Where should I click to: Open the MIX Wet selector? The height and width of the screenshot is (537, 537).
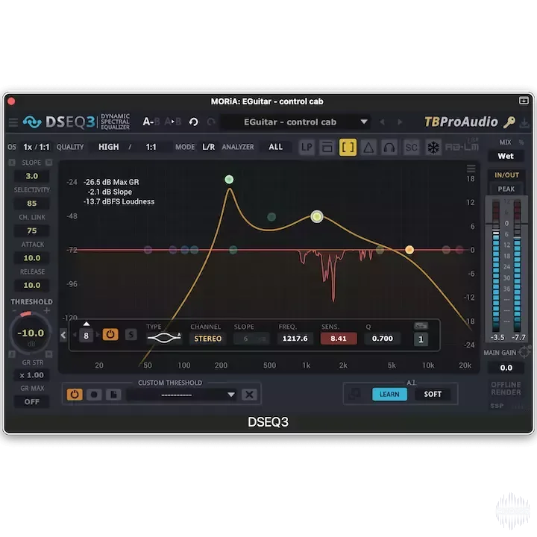tap(506, 156)
